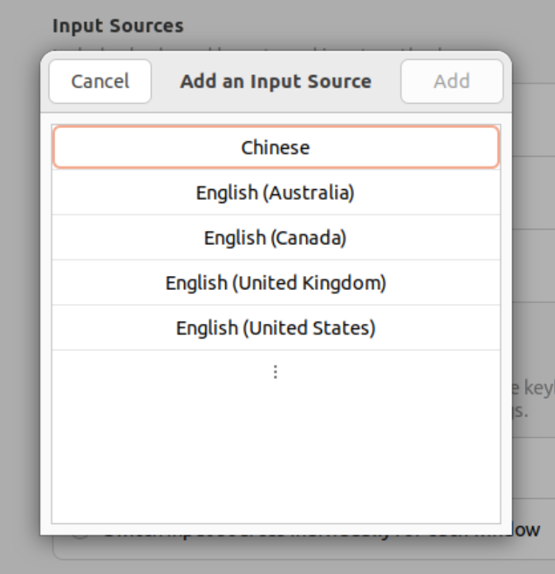
Task: Click the "Add an Input Source" dialog title
Action: click(275, 81)
